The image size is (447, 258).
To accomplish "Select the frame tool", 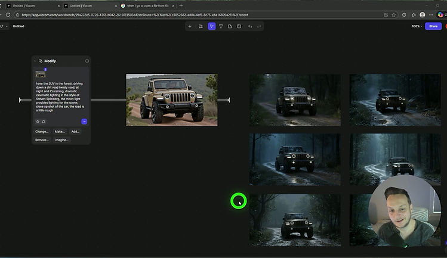I will coord(239,26).
